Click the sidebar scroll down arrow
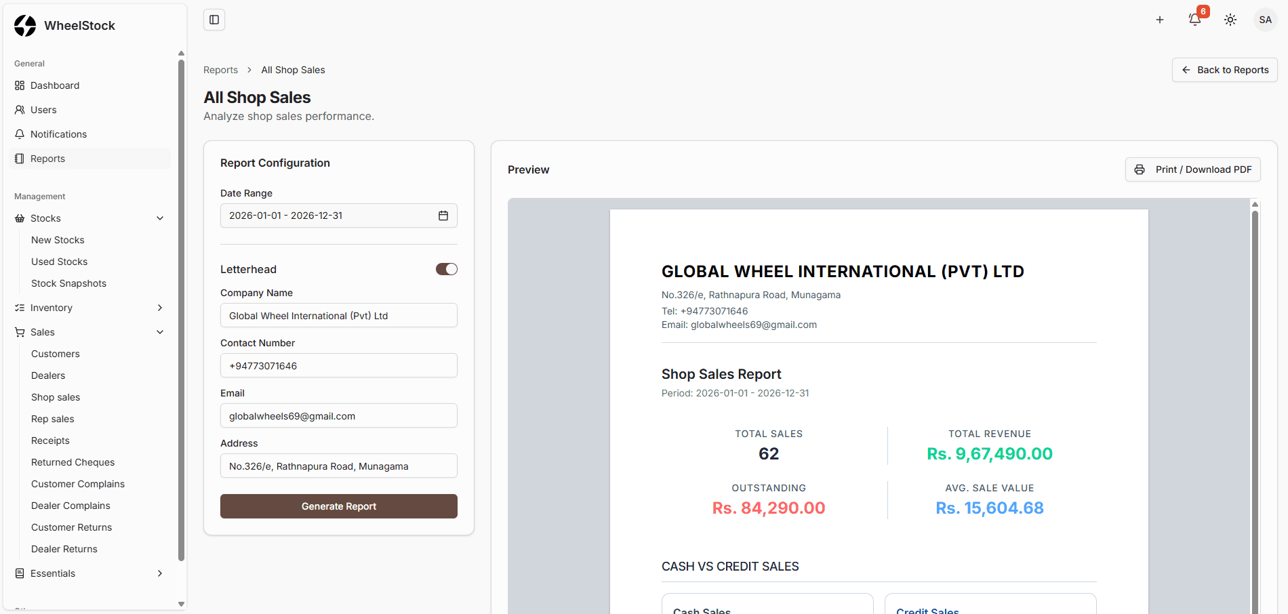This screenshot has height=614, width=1288. click(x=181, y=604)
